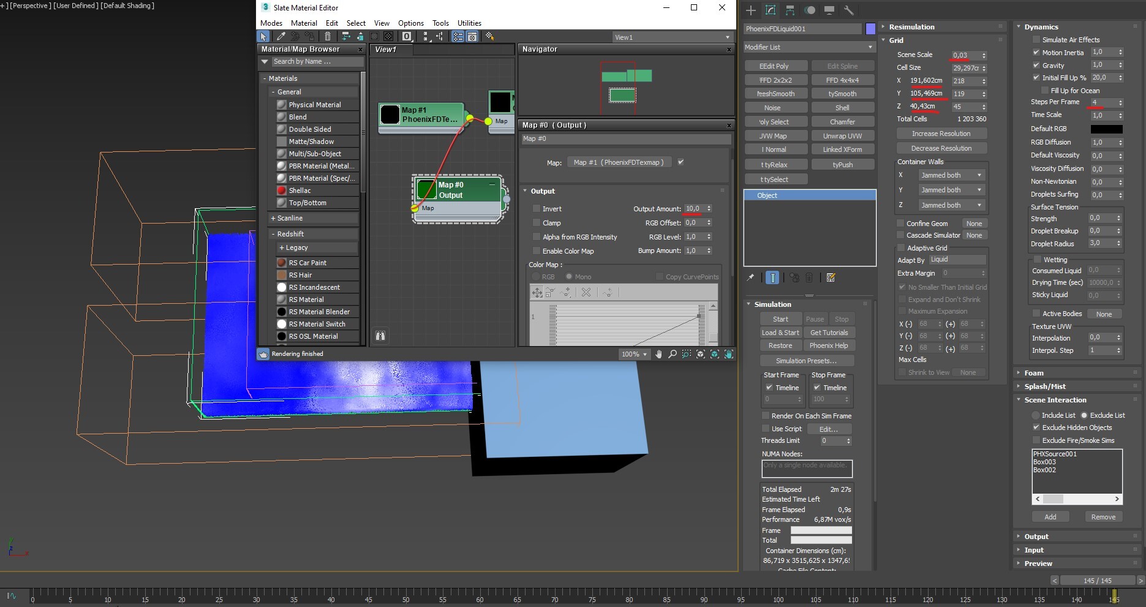This screenshot has width=1146, height=607.
Task: Expand the Foam rollout
Action: (x=1034, y=373)
